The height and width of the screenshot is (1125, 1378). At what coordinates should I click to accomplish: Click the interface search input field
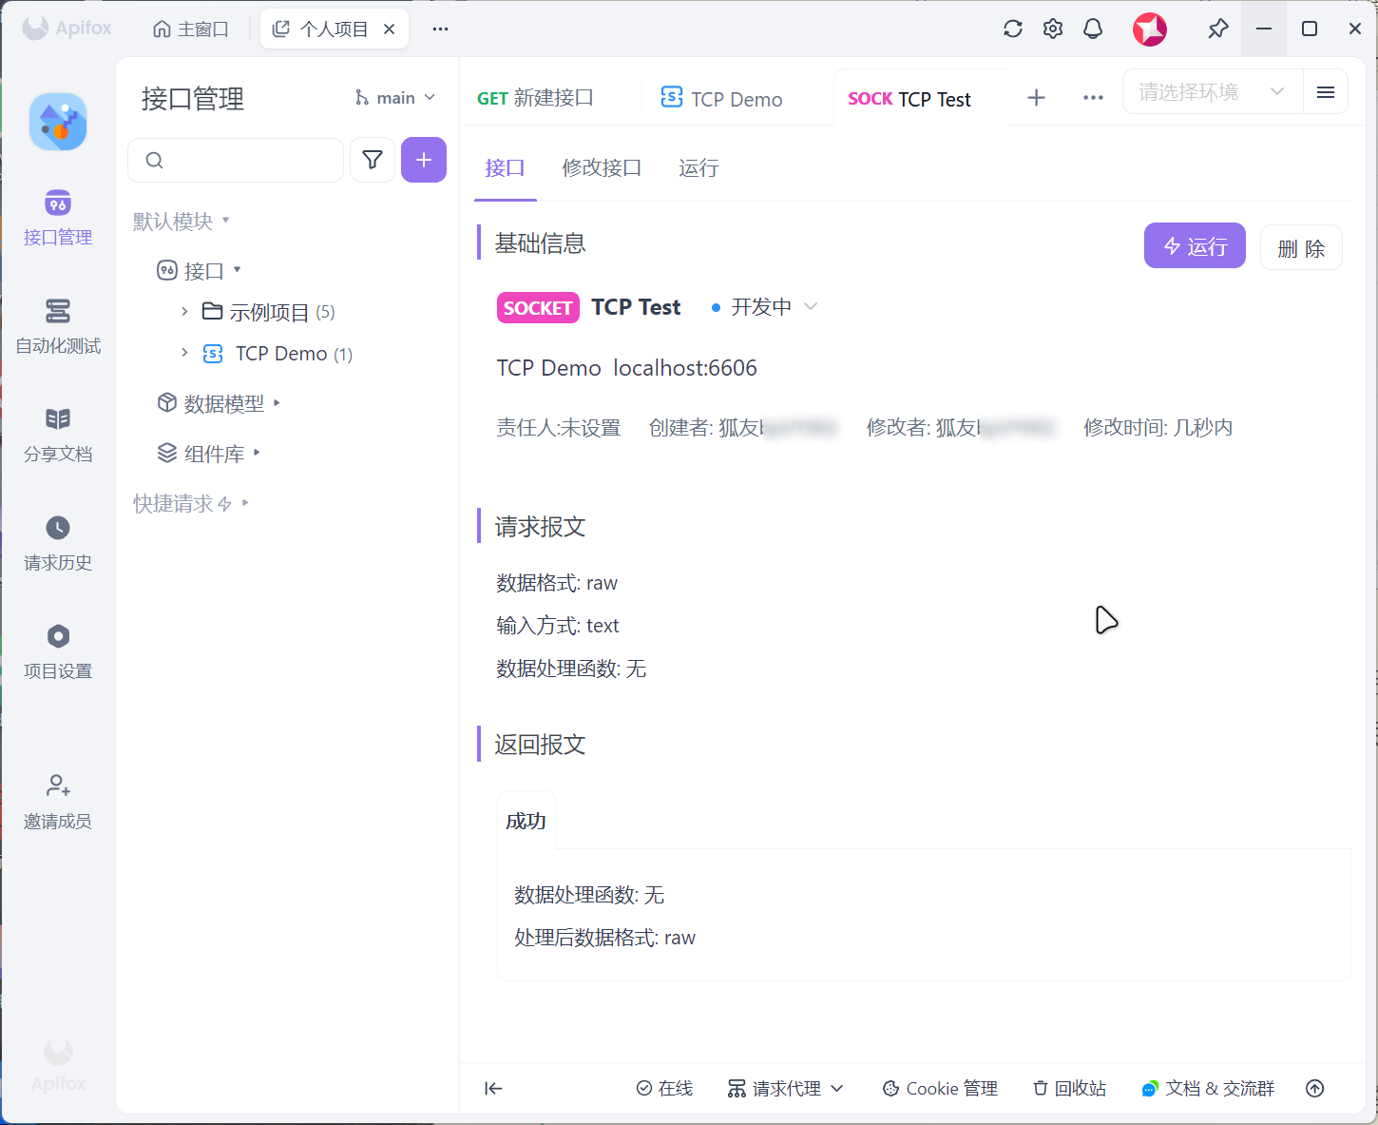click(247, 160)
